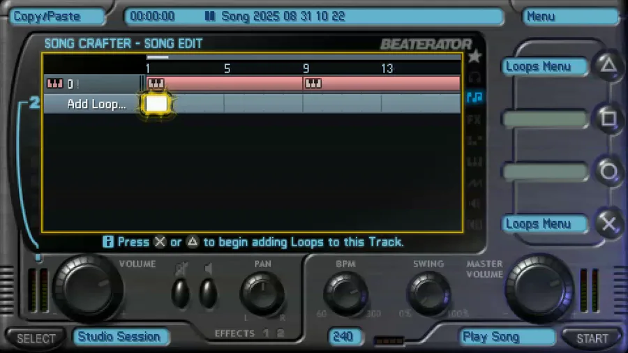Click the star favorites icon in sidebar
The width and height of the screenshot is (628, 353).
[x=474, y=57]
